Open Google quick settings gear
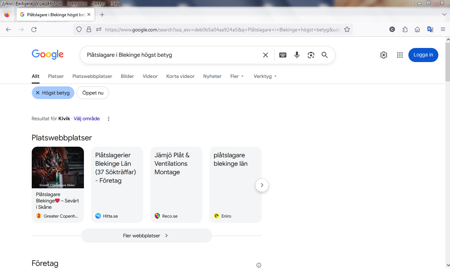 point(384,55)
